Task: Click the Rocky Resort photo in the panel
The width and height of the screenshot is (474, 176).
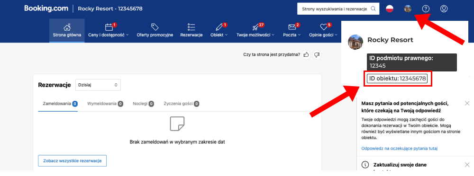Action: 356,42
